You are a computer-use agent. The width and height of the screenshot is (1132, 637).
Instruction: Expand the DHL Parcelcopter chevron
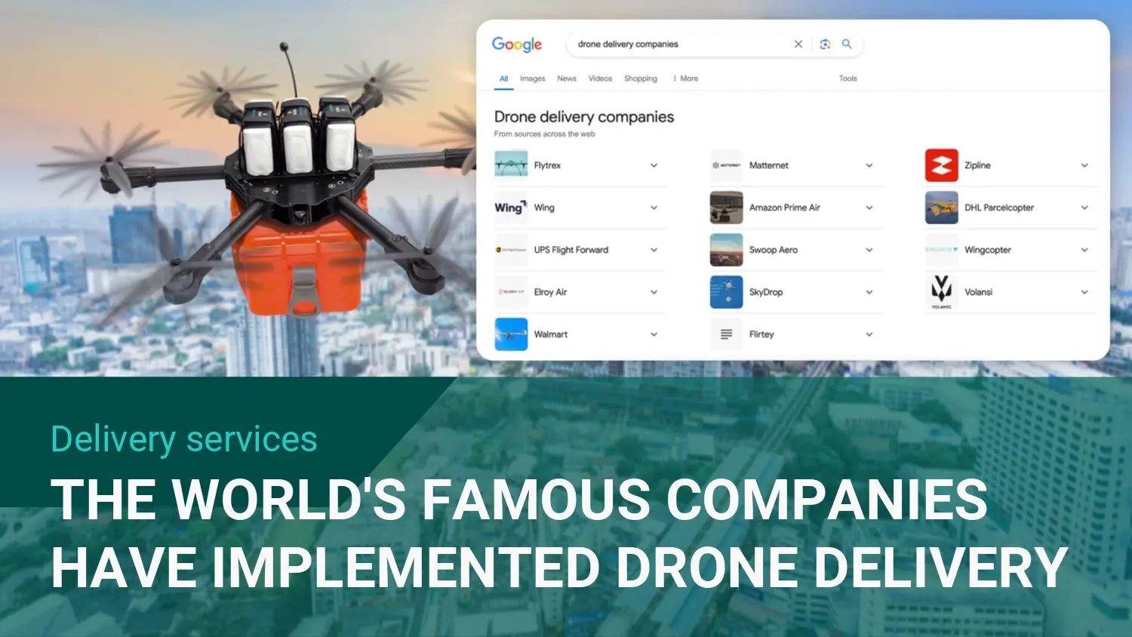(1084, 208)
